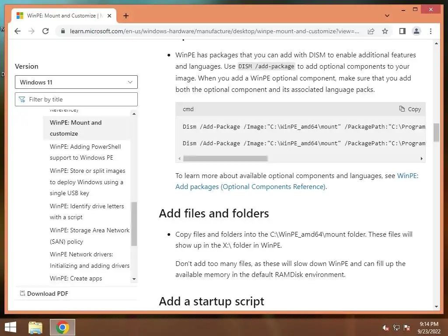Click the cmd label of code block

188,109
